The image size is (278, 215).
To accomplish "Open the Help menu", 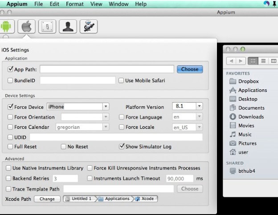I will coord(141,4).
